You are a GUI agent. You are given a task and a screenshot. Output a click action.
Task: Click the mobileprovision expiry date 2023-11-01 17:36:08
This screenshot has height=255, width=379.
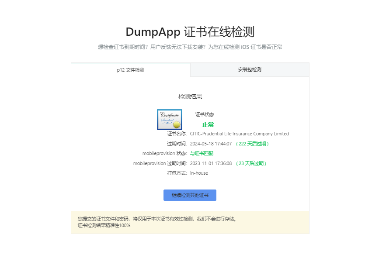(x=211, y=163)
